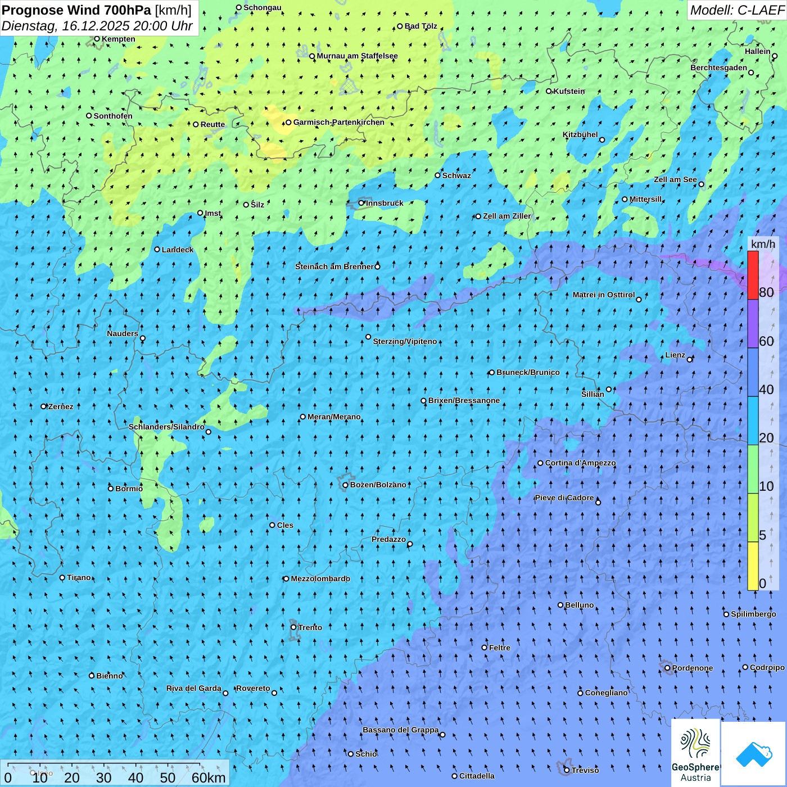Click the 'Kitzbühel' label
Image resolution: width=787 pixels, height=787 pixels.
pyautogui.click(x=581, y=134)
